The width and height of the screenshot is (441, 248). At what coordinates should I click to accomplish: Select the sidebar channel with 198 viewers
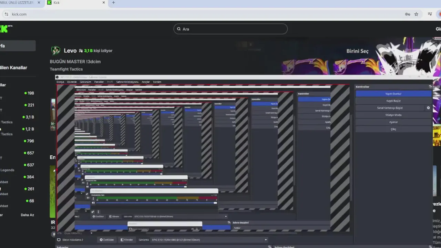(x=17, y=93)
